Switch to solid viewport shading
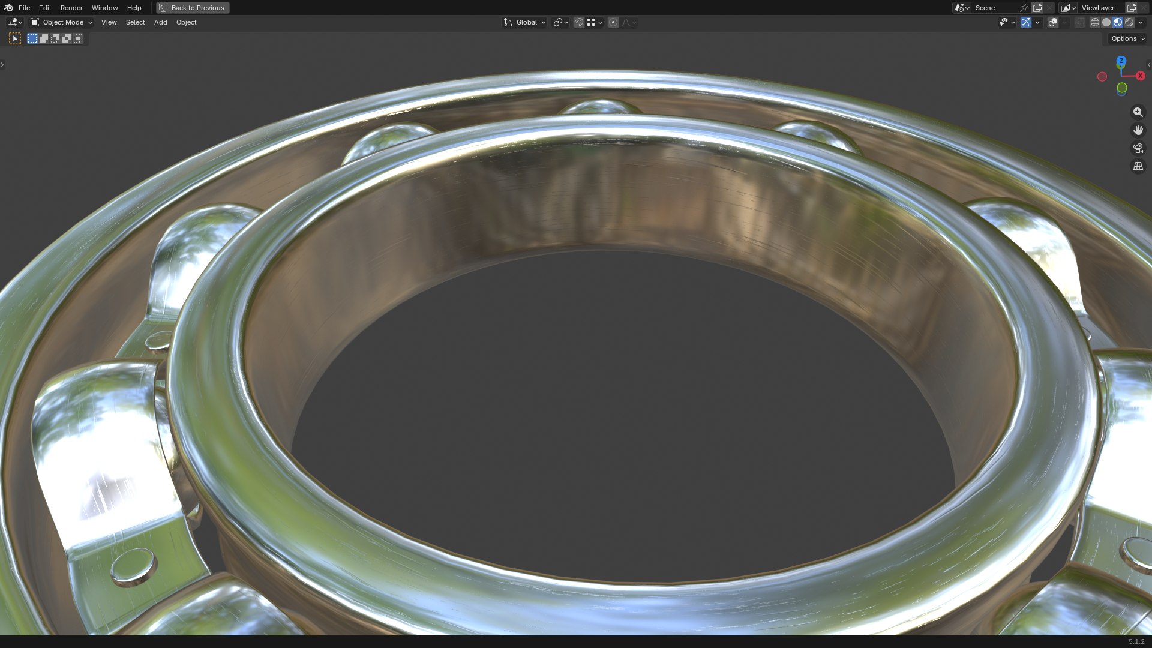This screenshot has width=1152, height=648. tap(1106, 22)
